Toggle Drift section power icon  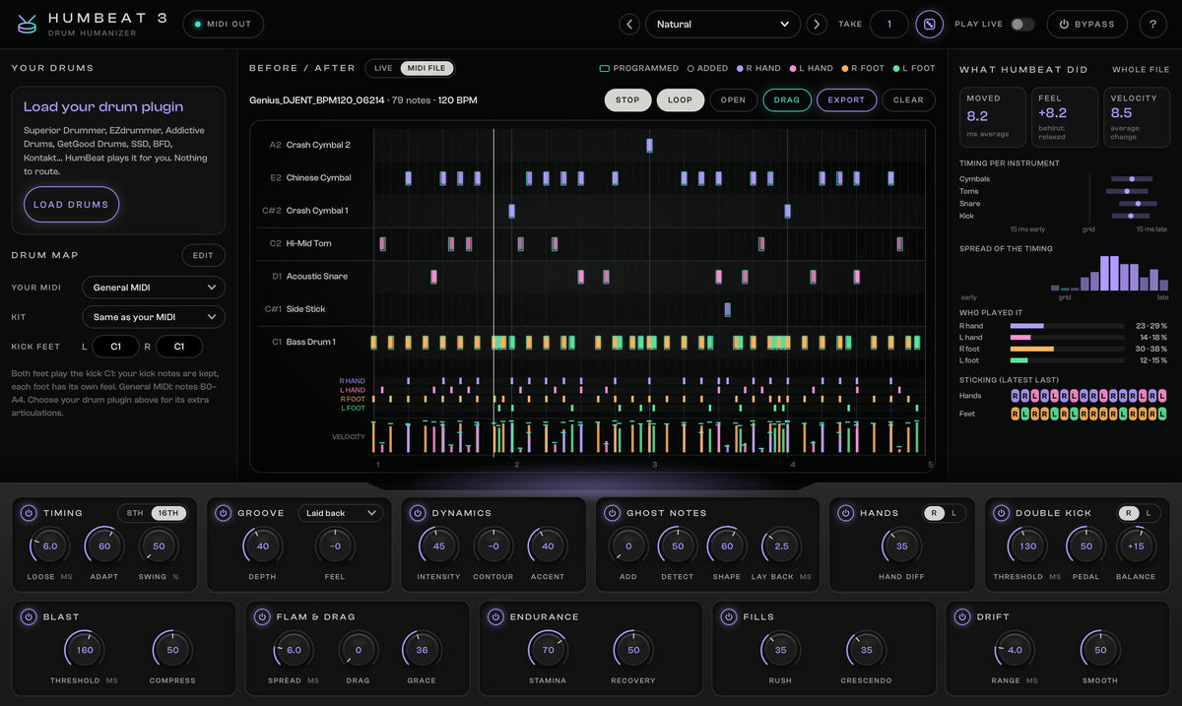(x=962, y=616)
